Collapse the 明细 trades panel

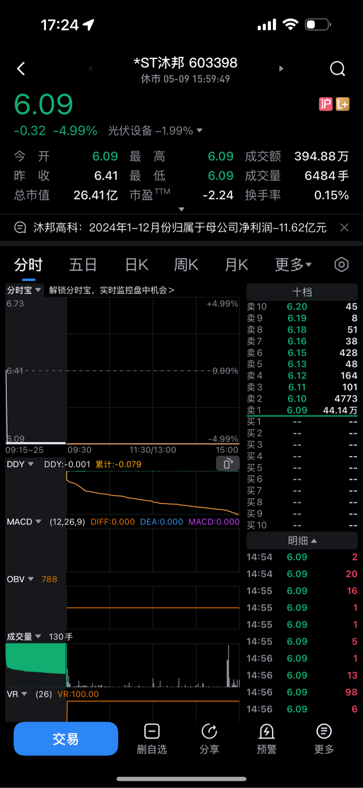302,540
